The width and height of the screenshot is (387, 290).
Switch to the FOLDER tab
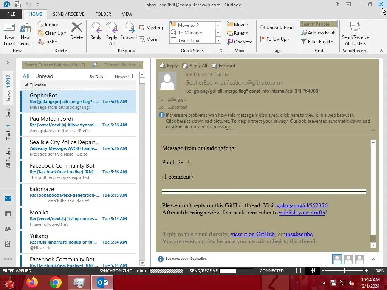click(x=103, y=14)
